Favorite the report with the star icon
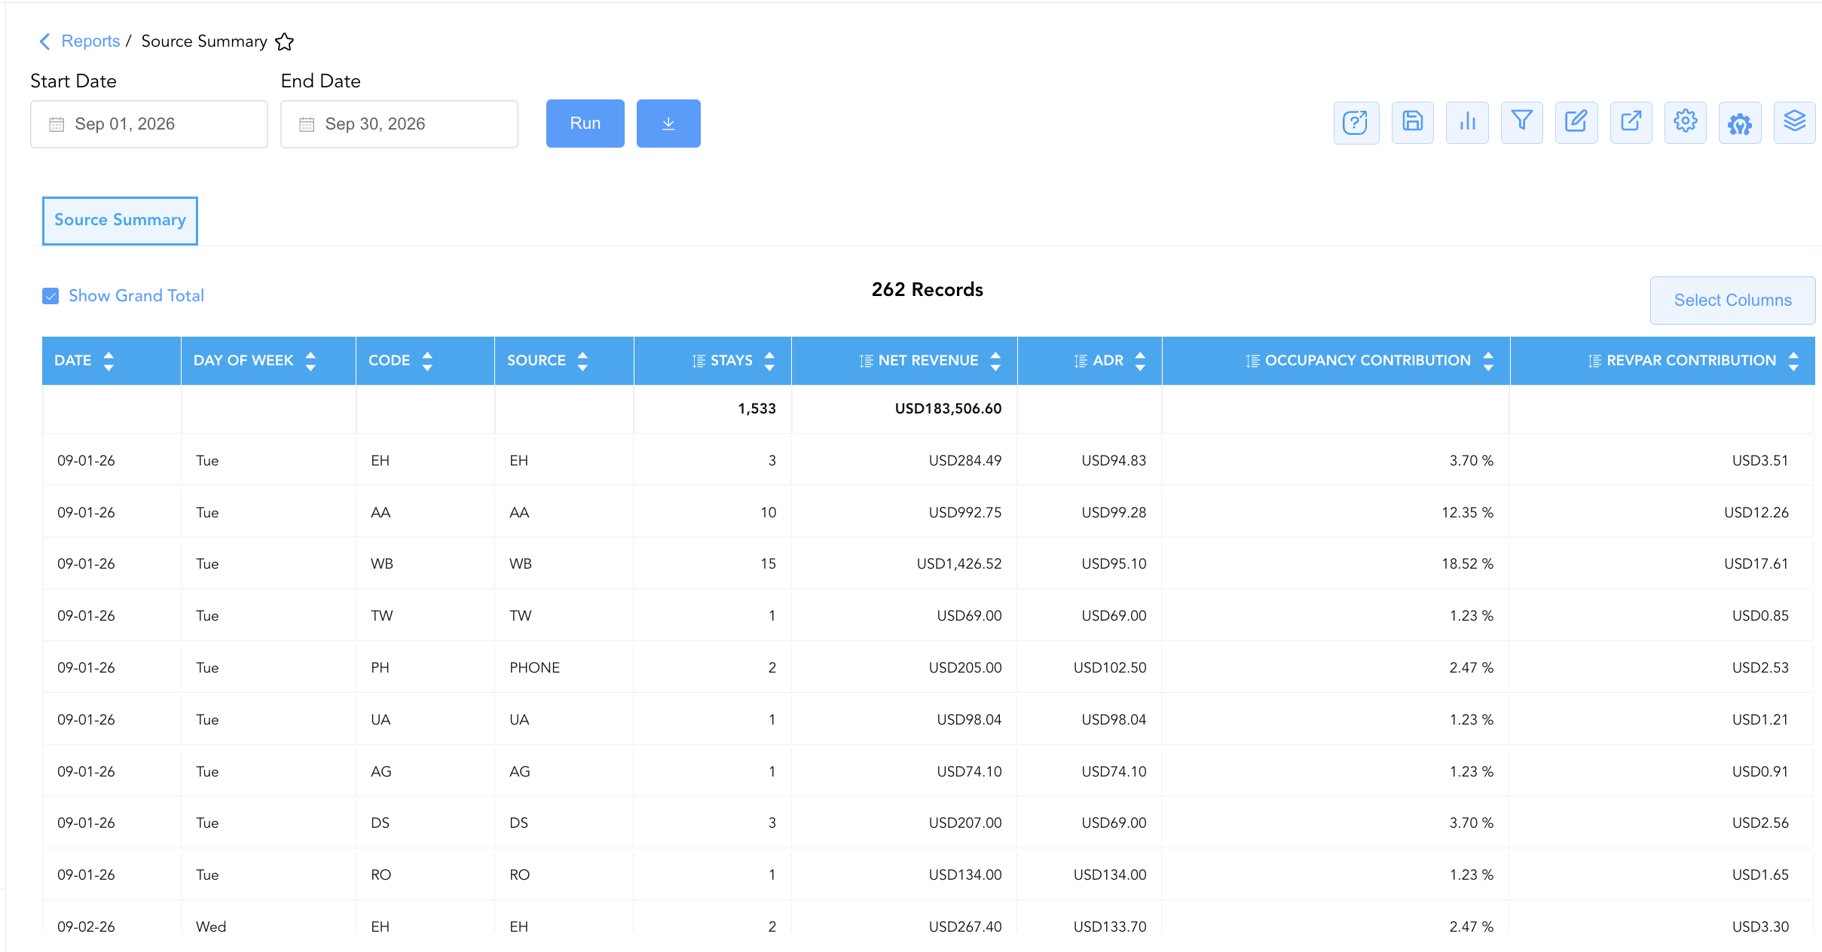Screen dimensions: 1822x952 pos(284,41)
